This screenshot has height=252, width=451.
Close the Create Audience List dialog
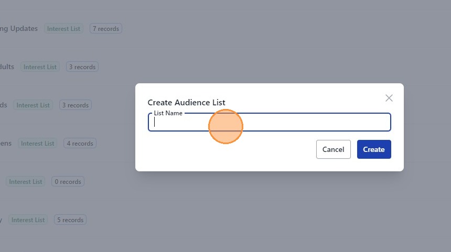click(389, 98)
